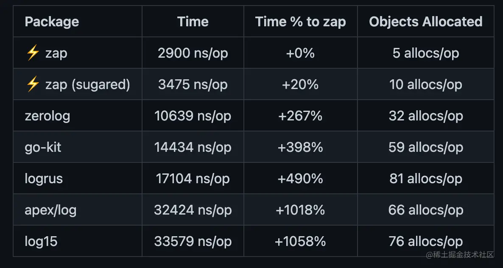Click the +267% percentage for zerolog

click(x=300, y=116)
